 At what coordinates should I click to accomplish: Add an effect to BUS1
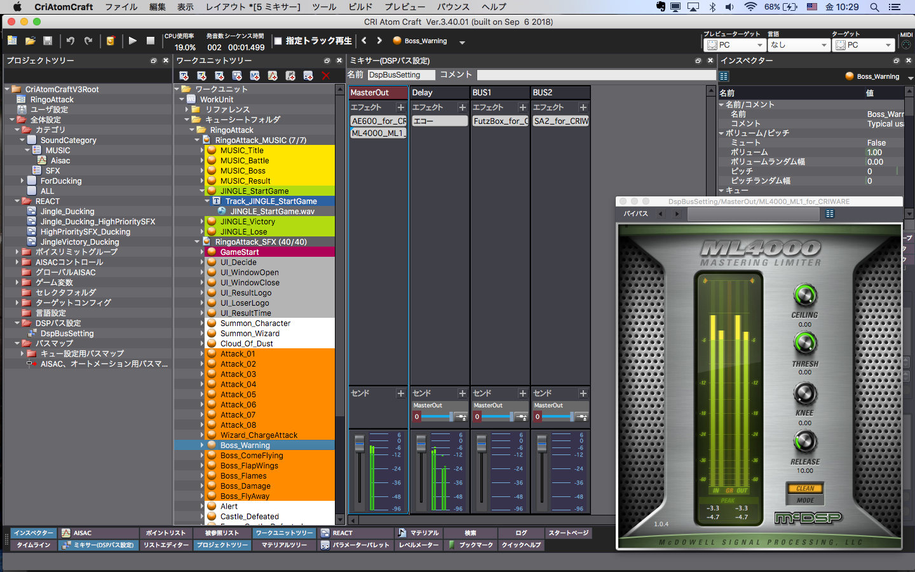coord(523,107)
